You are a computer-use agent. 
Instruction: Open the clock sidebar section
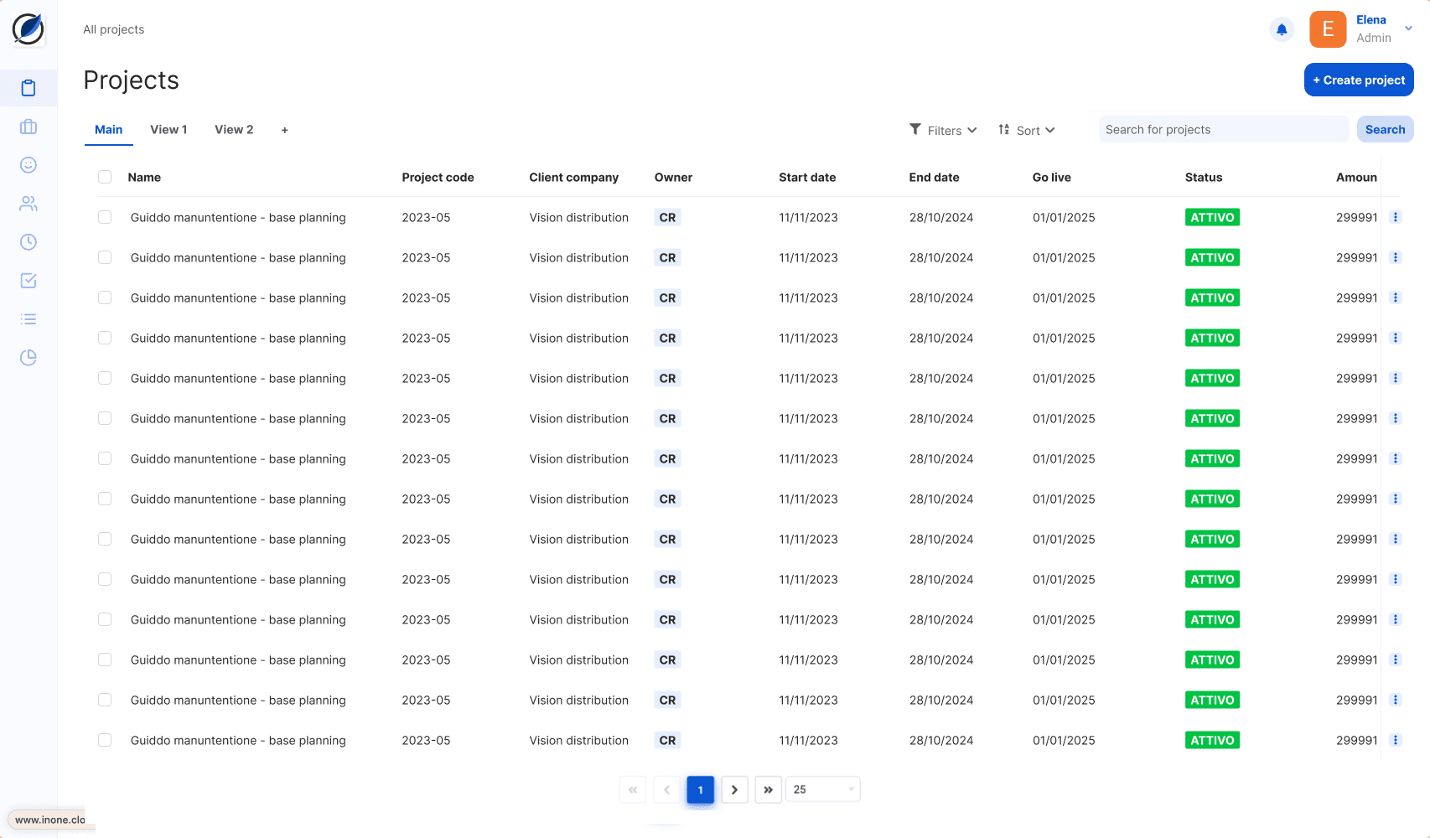pyautogui.click(x=28, y=242)
